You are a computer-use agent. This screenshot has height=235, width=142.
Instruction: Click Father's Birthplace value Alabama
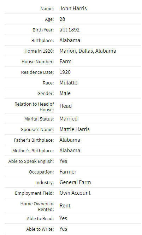tap(70, 140)
